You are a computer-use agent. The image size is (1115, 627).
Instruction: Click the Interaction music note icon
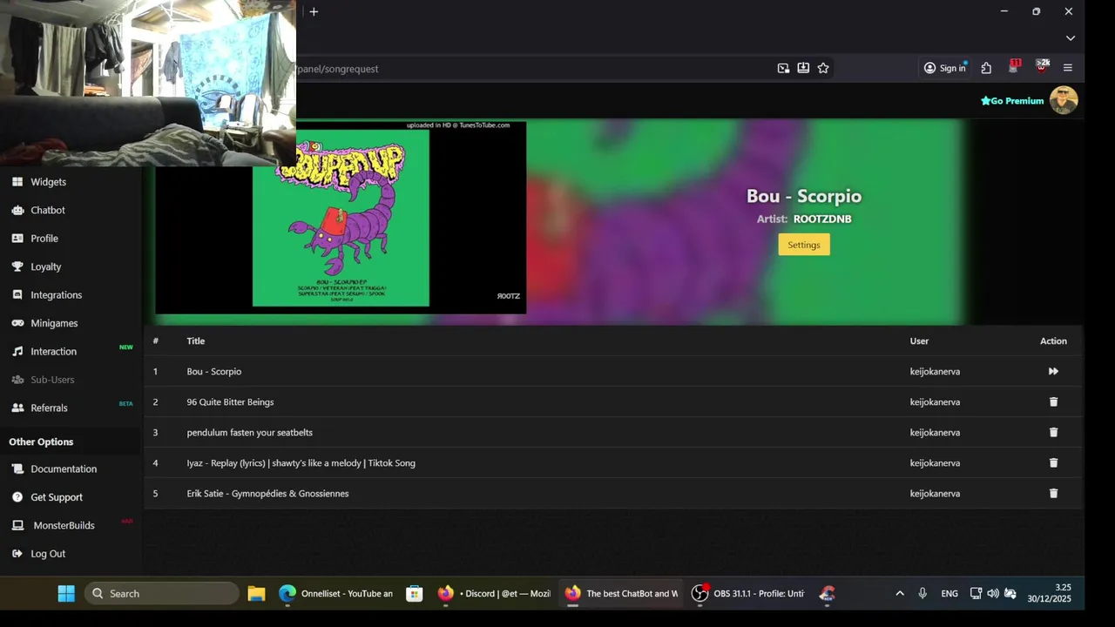pyautogui.click(x=17, y=351)
